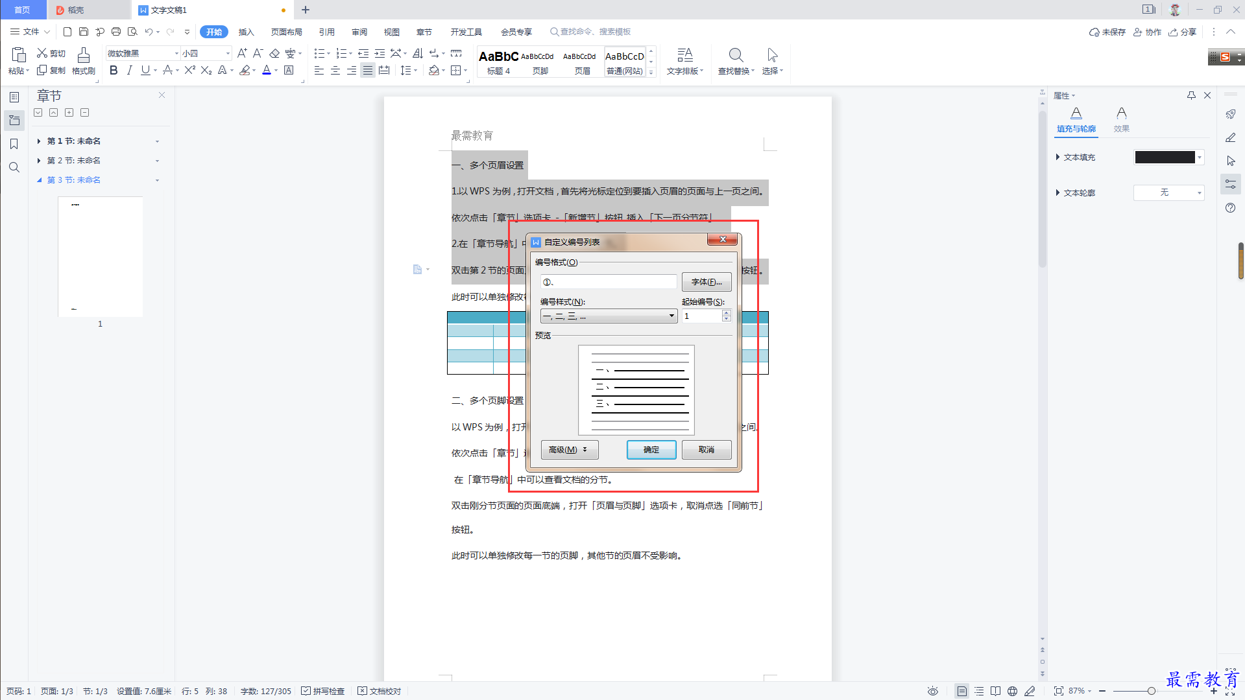Open the text outline dropdown showing 无

pyautogui.click(x=1168, y=192)
